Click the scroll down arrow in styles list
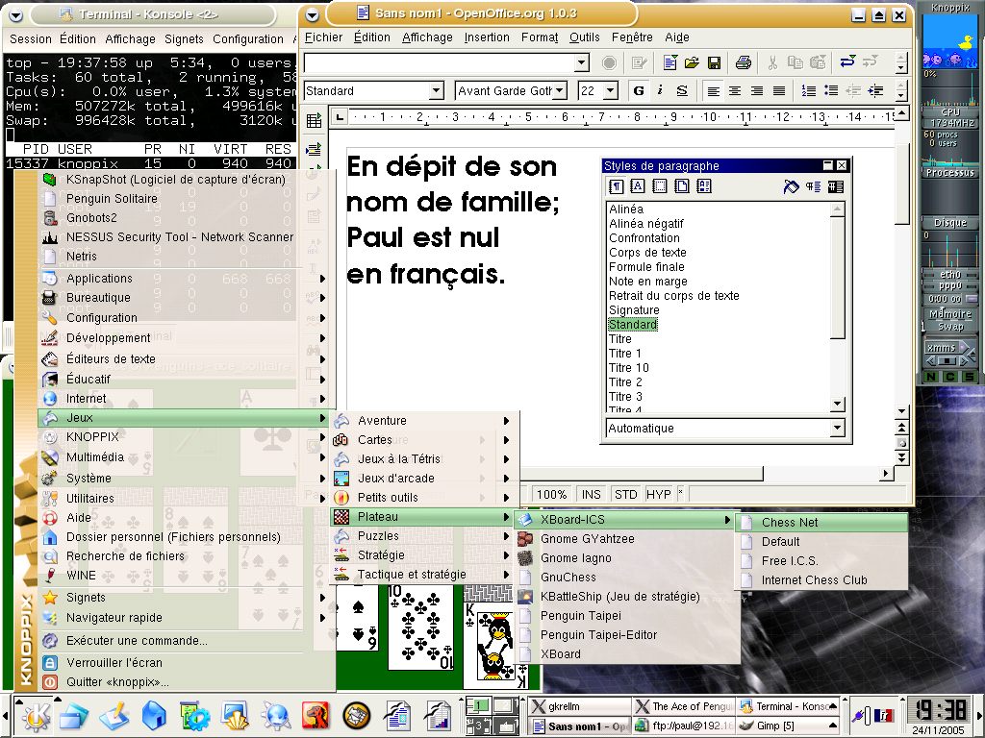 coord(837,405)
